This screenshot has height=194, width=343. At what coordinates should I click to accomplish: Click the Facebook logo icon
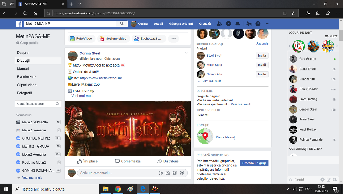19,24
